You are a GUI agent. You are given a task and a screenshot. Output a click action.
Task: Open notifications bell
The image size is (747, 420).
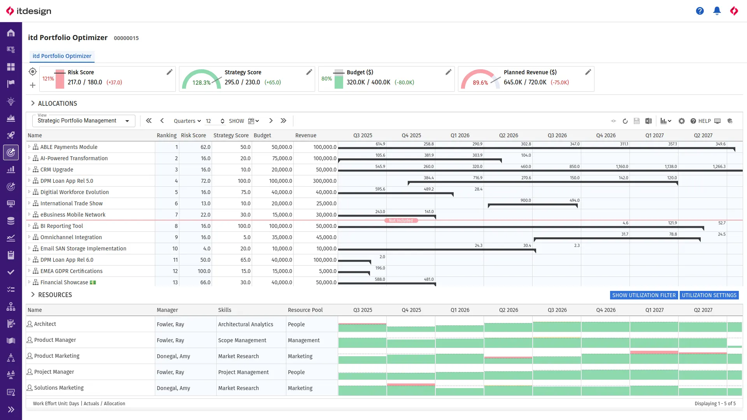click(x=717, y=11)
